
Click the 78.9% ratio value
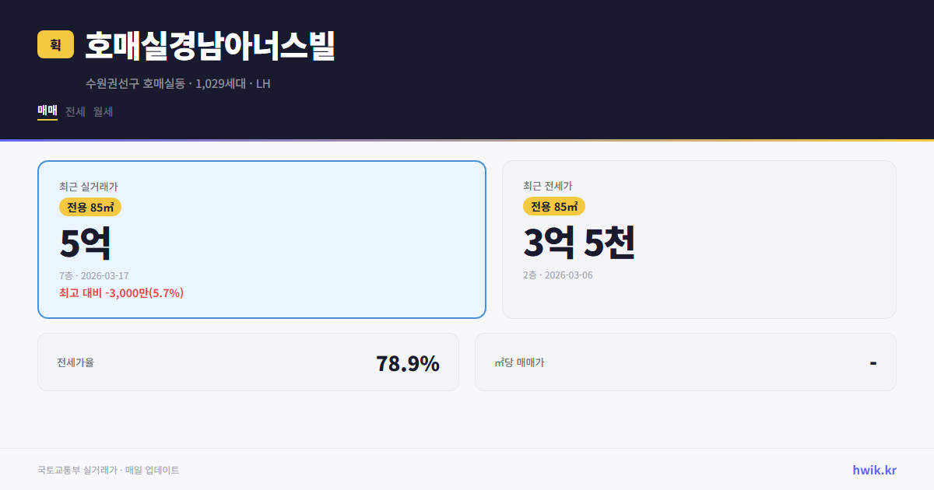pos(407,362)
